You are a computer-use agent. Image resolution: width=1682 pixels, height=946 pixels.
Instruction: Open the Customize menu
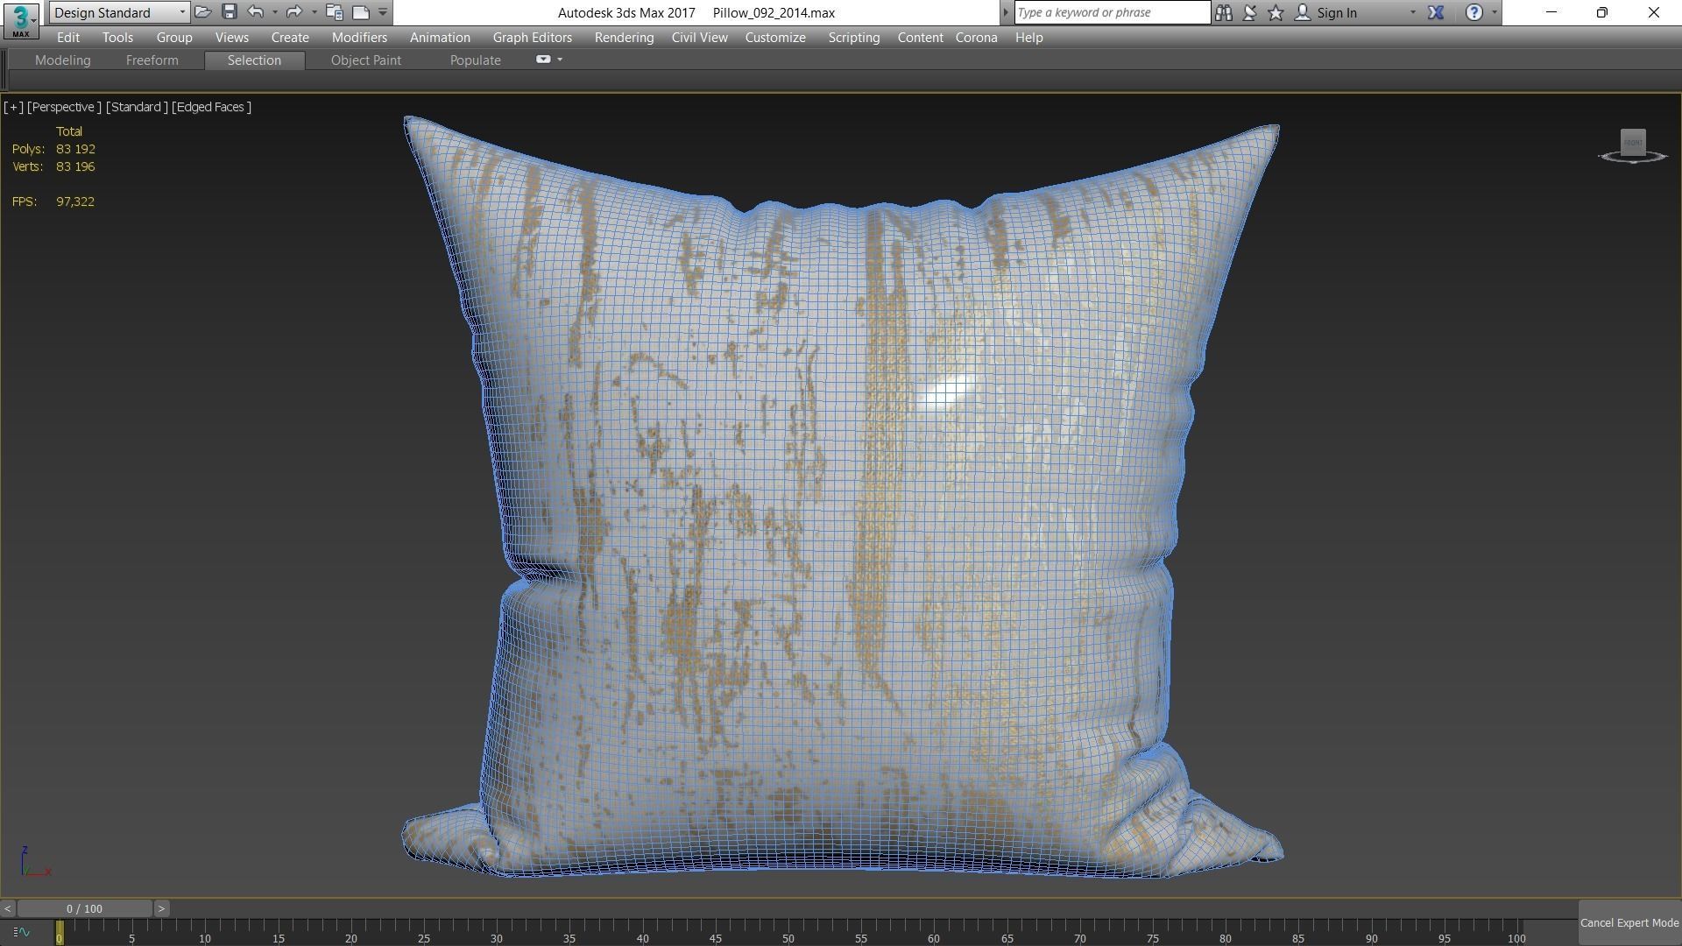[775, 38]
